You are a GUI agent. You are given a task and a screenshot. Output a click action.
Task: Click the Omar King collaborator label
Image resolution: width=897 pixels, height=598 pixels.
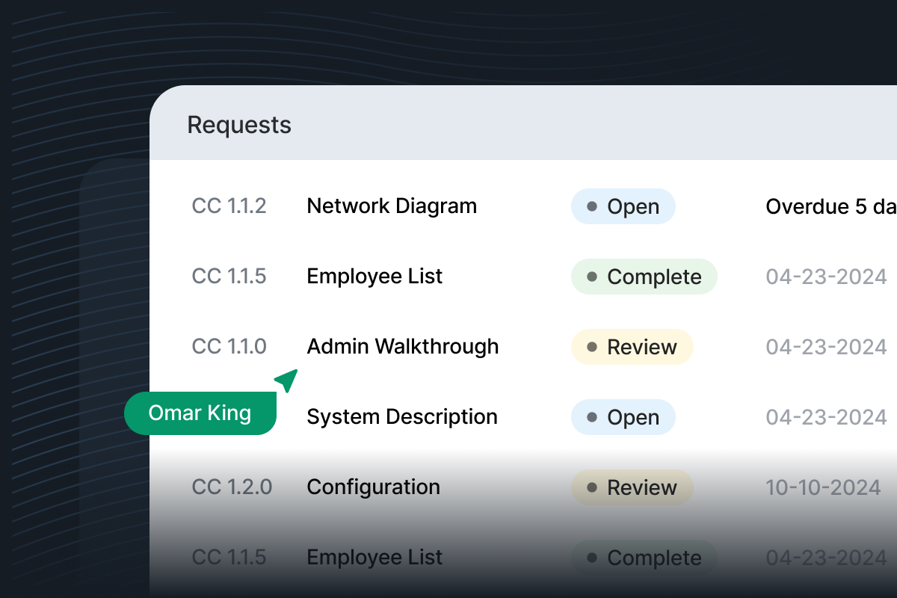pyautogui.click(x=200, y=413)
